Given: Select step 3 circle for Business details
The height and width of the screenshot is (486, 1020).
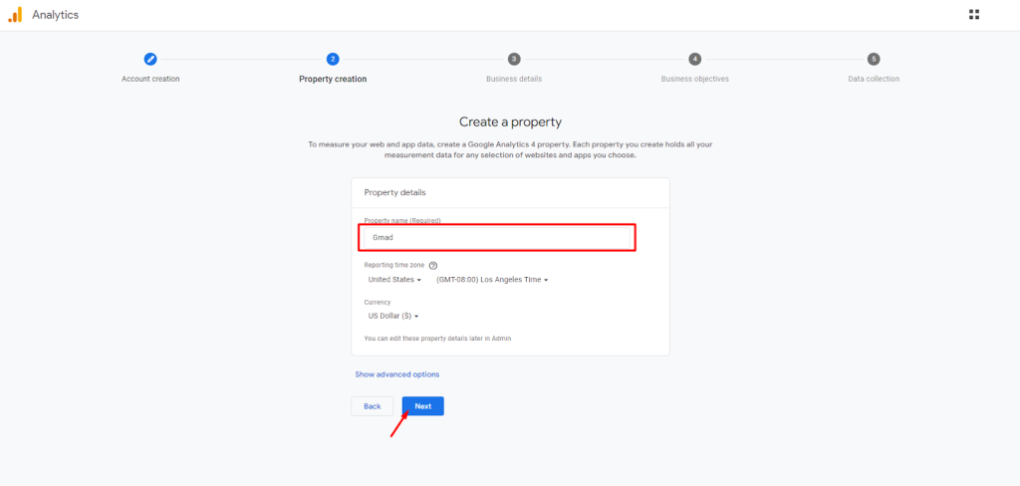Looking at the screenshot, I should (x=514, y=59).
